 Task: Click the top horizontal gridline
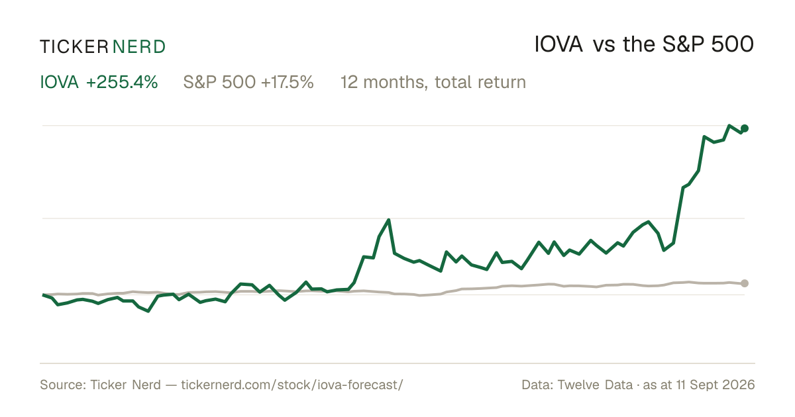pyautogui.click(x=394, y=125)
